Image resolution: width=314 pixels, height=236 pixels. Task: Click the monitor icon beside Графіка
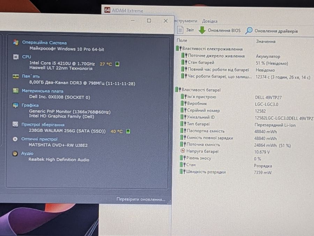point(15,105)
